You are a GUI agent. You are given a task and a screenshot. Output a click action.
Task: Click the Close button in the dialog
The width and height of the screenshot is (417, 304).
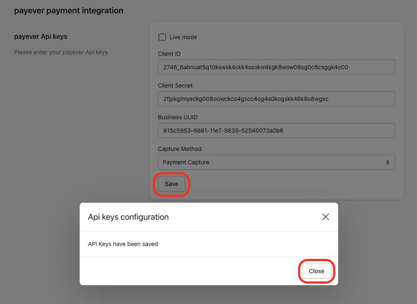[317, 271]
